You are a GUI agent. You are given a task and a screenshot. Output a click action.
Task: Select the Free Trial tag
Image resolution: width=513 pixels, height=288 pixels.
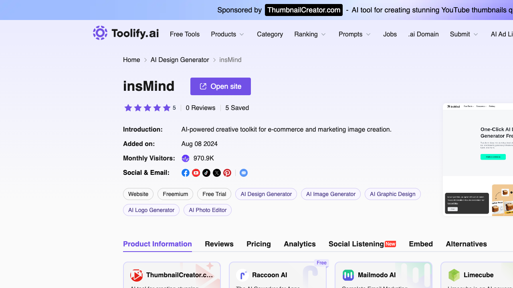coord(214,194)
